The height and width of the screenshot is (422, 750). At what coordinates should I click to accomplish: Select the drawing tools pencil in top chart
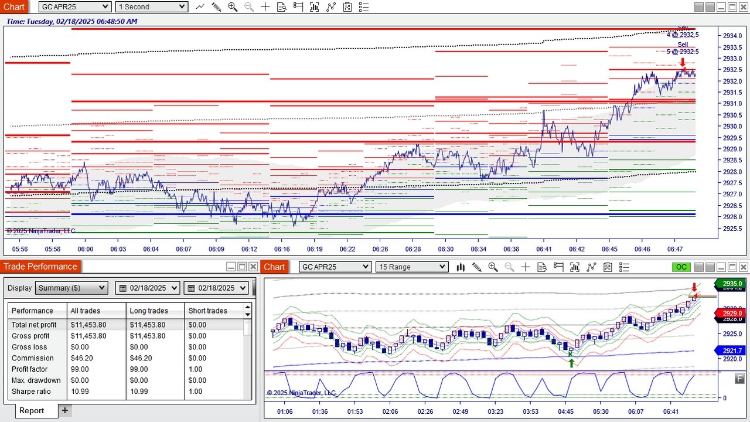click(x=216, y=7)
